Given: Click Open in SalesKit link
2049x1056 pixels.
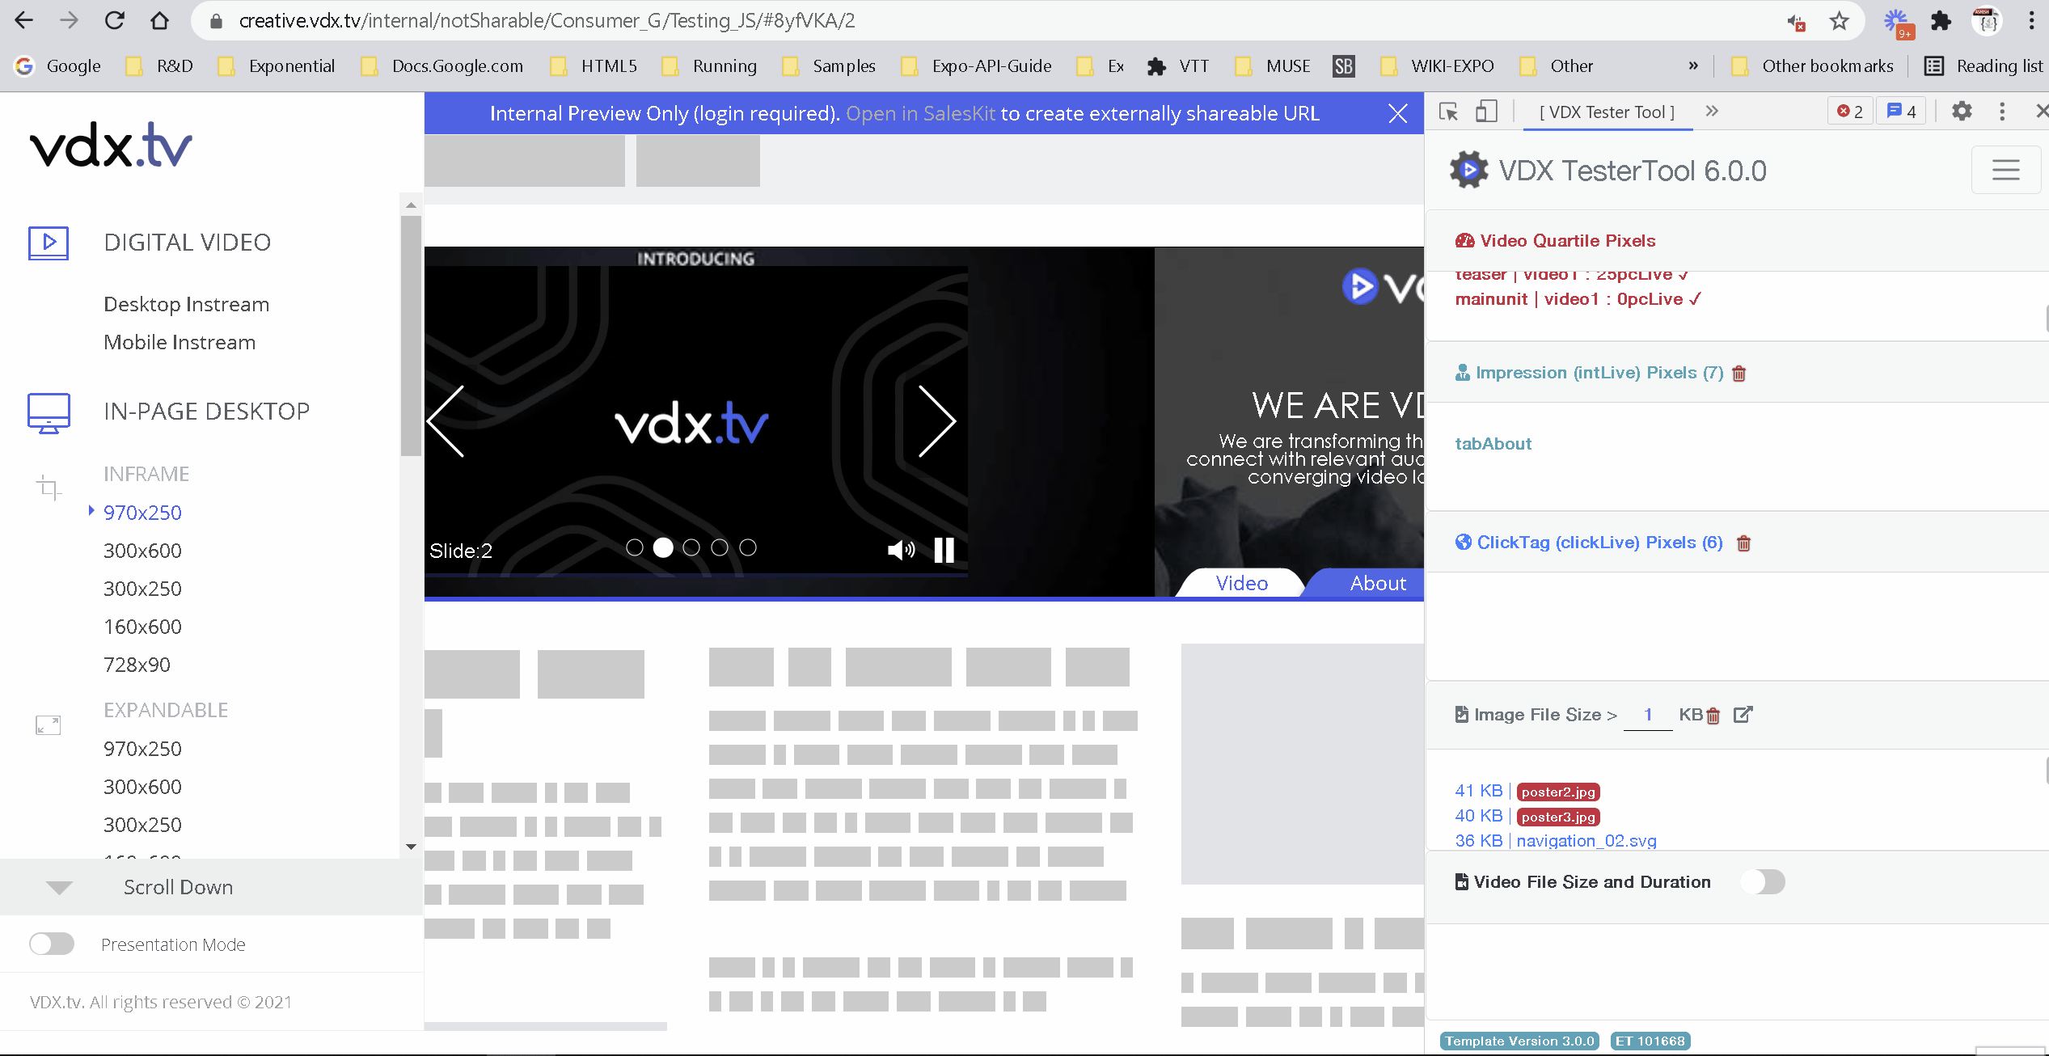Looking at the screenshot, I should tap(920, 113).
